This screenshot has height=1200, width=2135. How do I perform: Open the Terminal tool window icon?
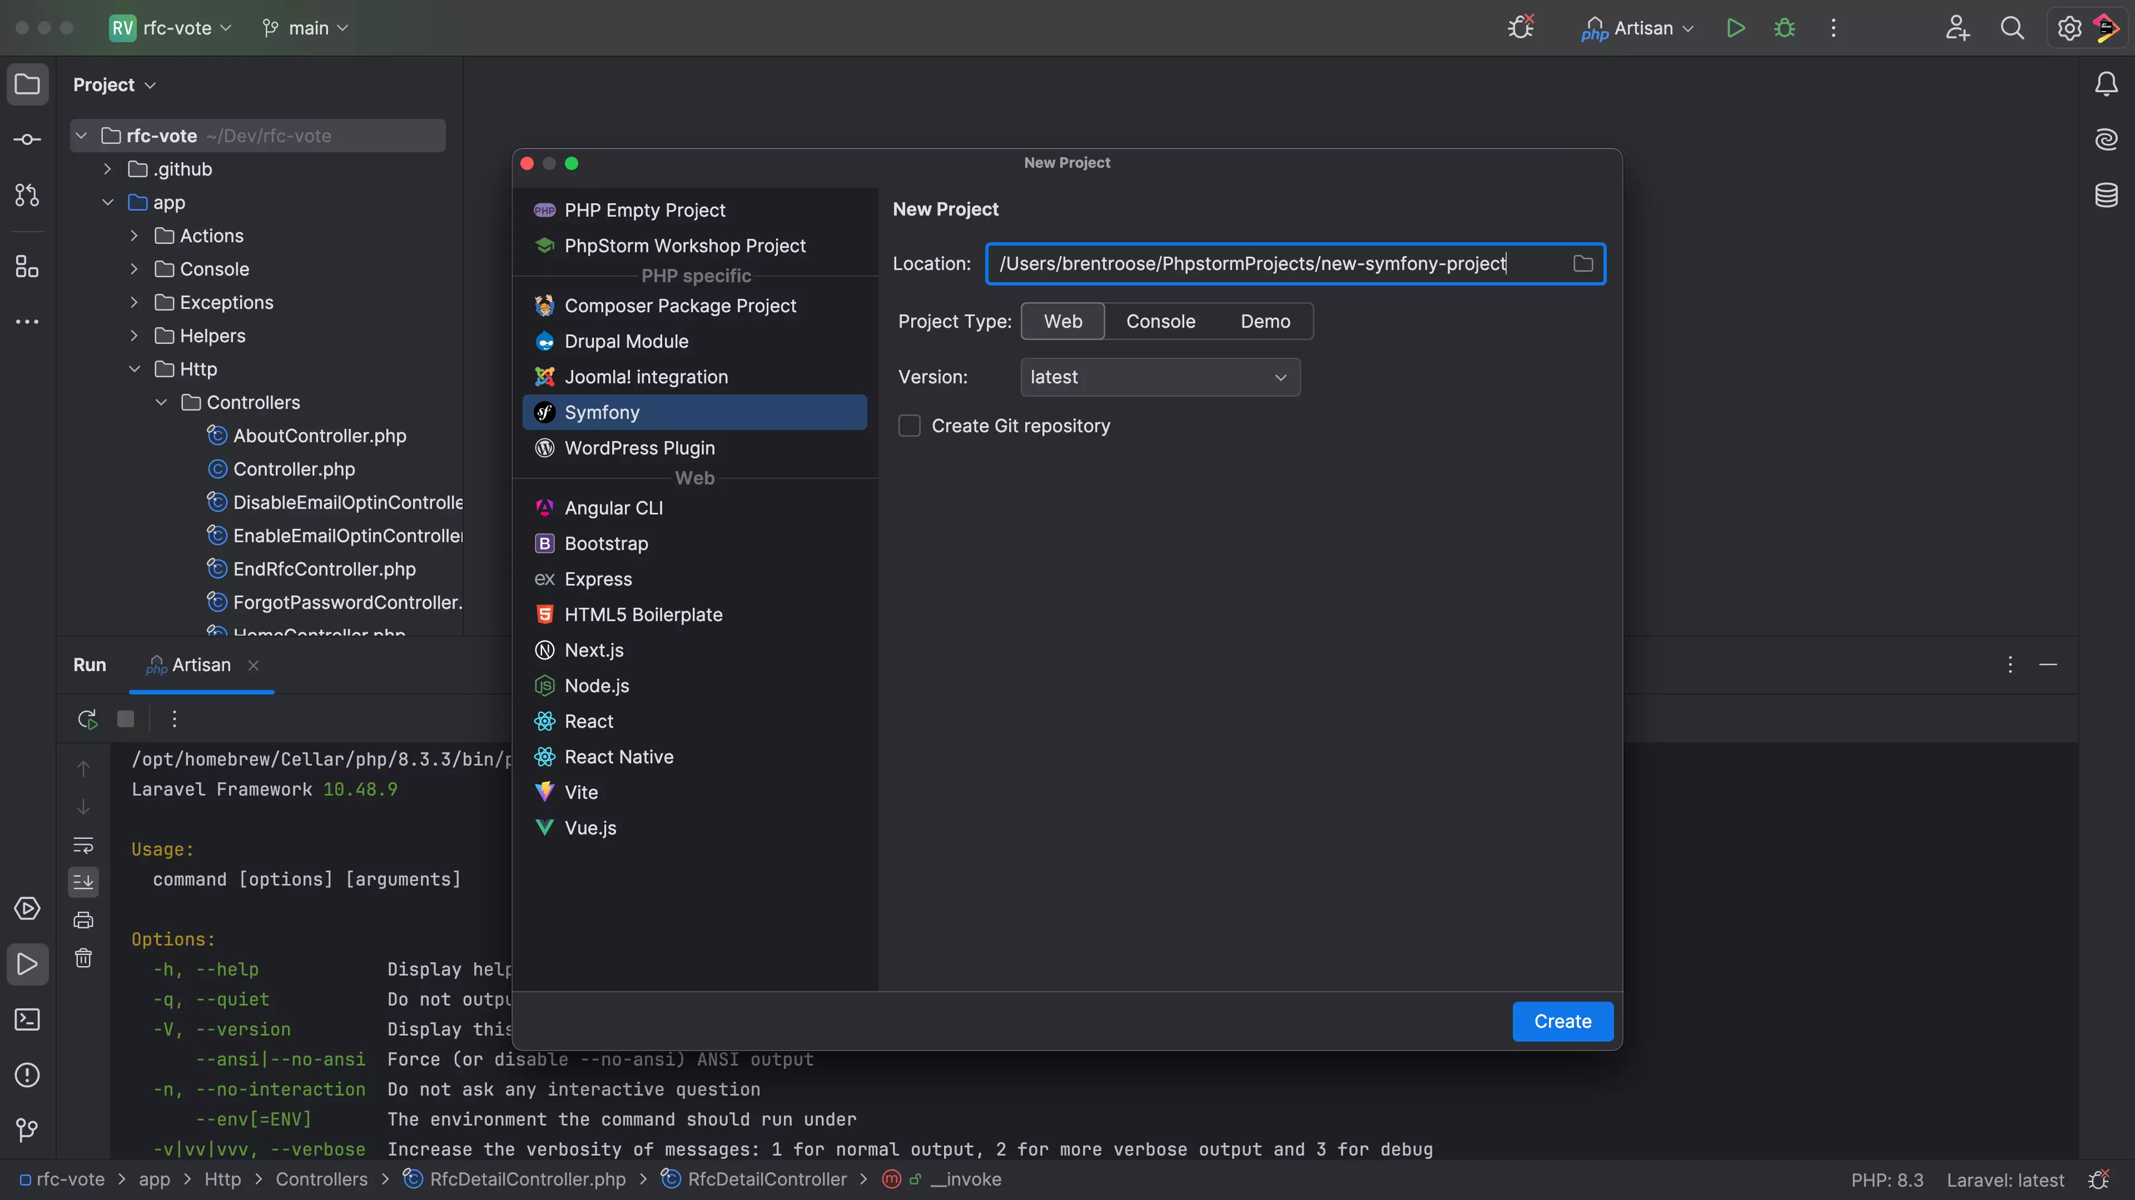(x=27, y=1019)
